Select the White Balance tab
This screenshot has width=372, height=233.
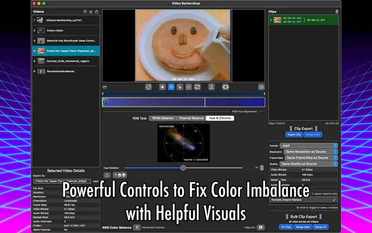point(162,118)
